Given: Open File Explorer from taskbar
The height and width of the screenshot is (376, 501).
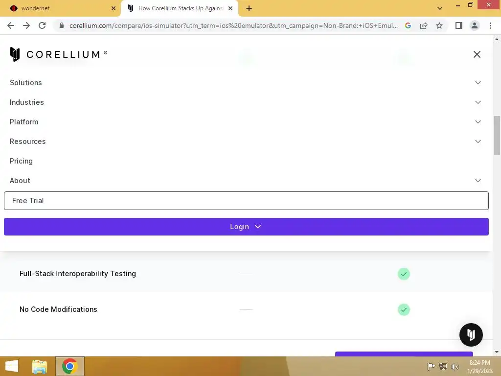Looking at the screenshot, I should (40, 366).
